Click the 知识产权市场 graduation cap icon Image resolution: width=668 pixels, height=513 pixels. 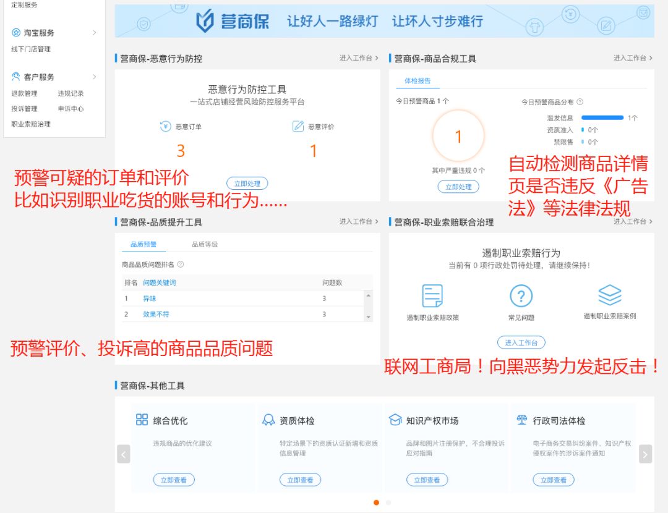point(395,420)
